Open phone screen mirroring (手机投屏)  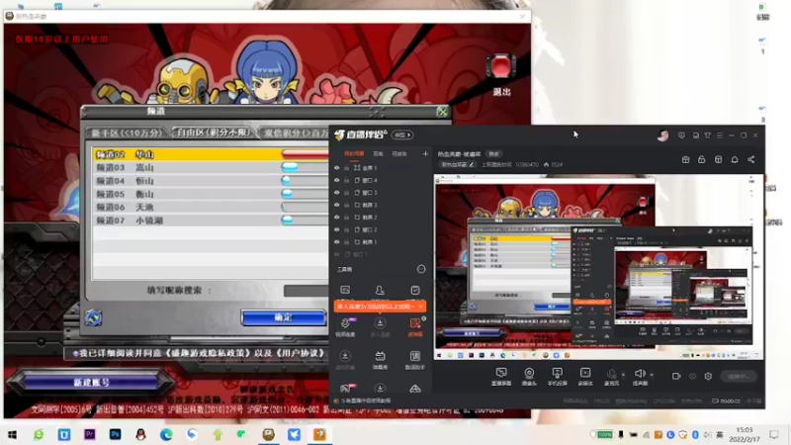pyautogui.click(x=557, y=373)
